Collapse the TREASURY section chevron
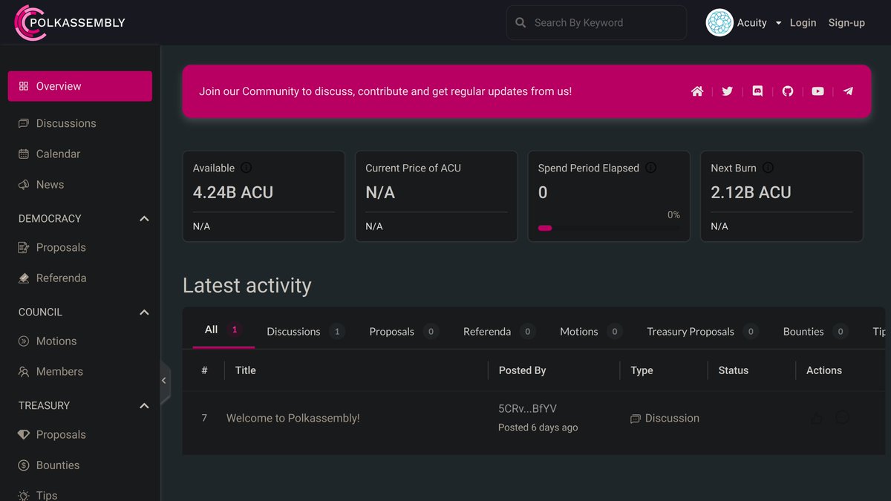The width and height of the screenshot is (891, 501). tap(144, 406)
